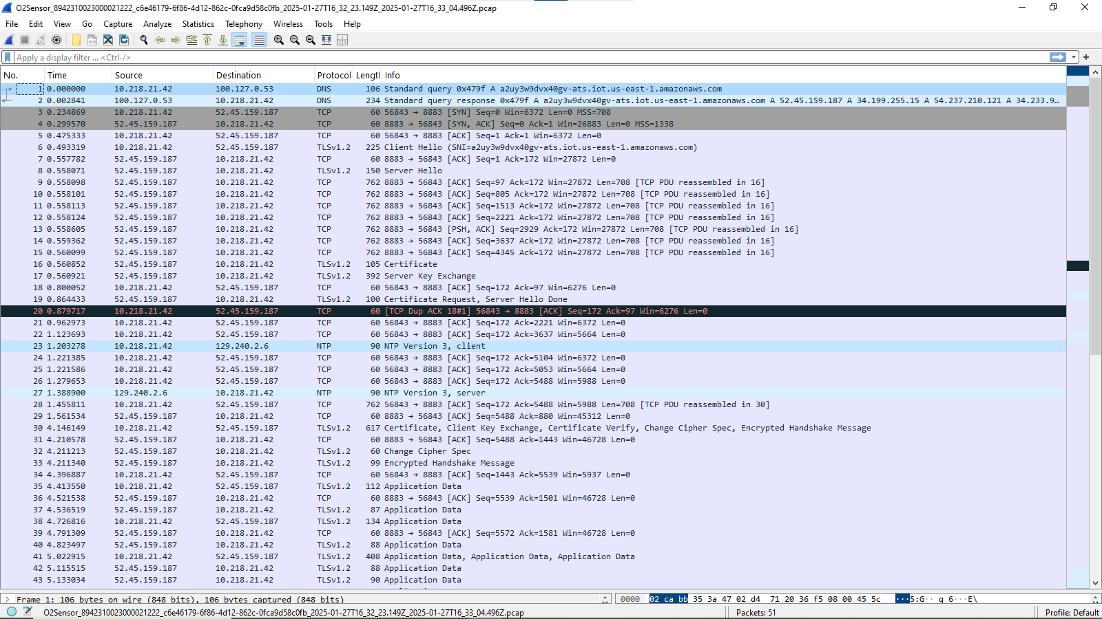
Task: Click Profile: Default in status bar
Action: 1072,612
